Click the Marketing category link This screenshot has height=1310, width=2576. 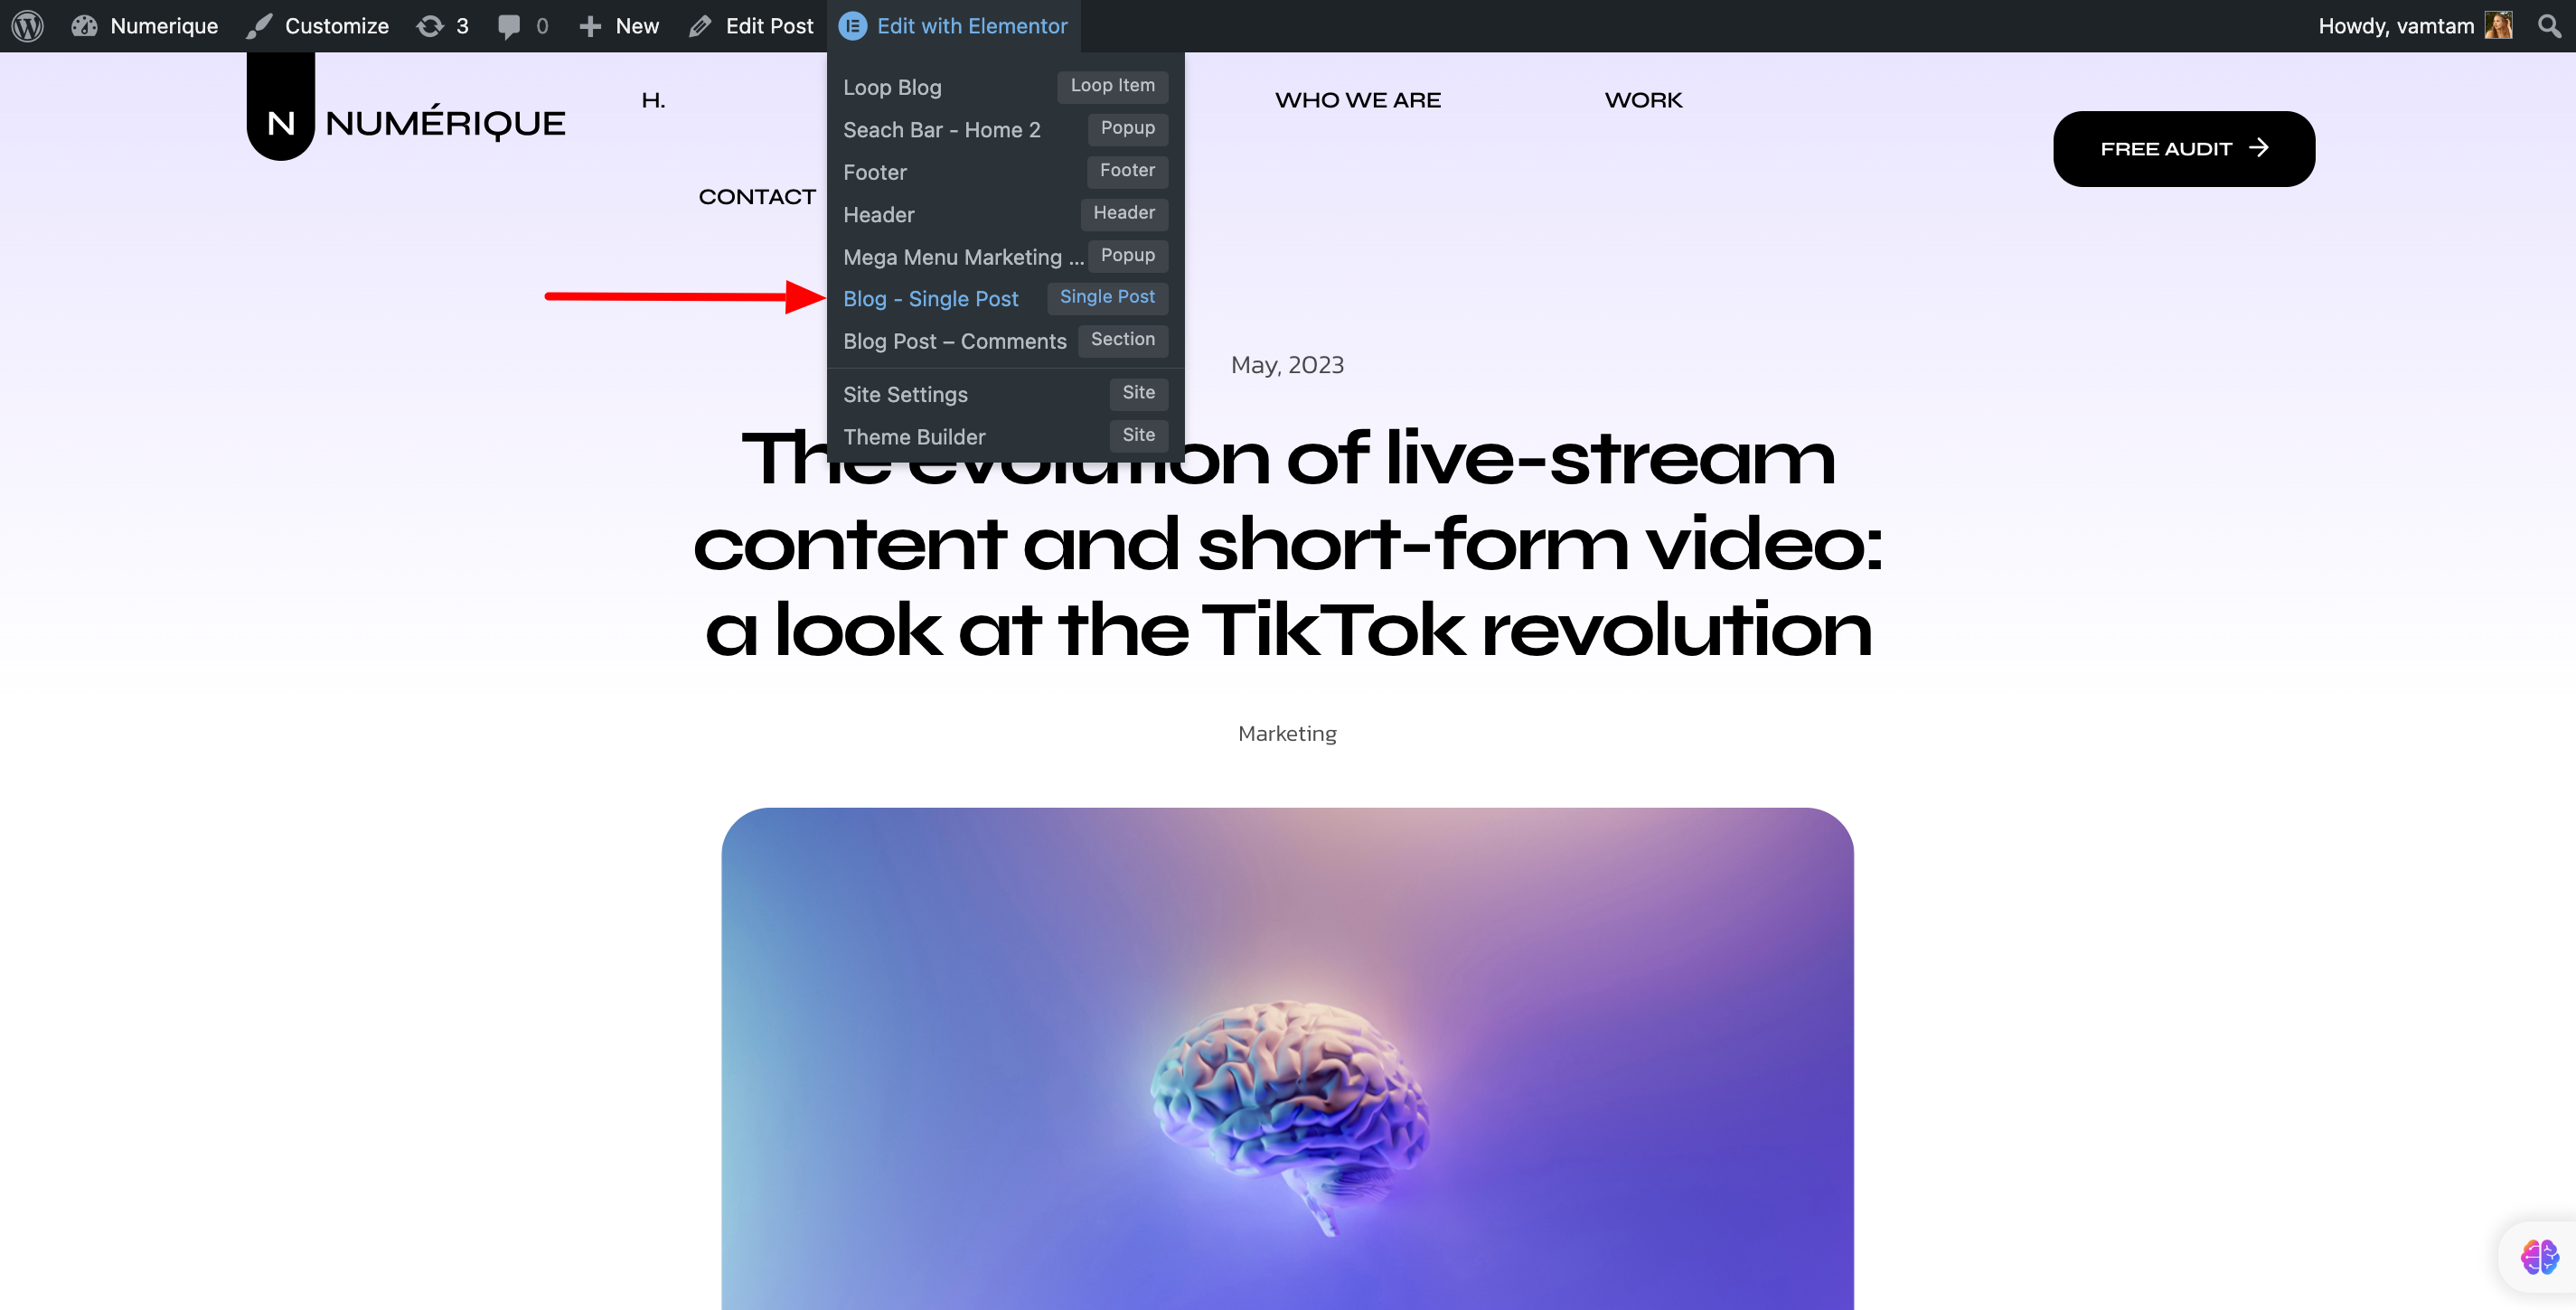coord(1287,734)
